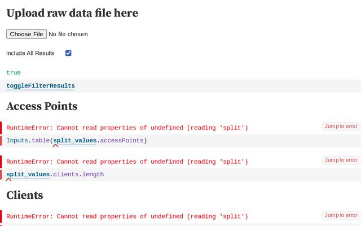The width and height of the screenshot is (361, 226).
Task: Click the RuntimeError message under Clients heading
Action: (x=127, y=216)
